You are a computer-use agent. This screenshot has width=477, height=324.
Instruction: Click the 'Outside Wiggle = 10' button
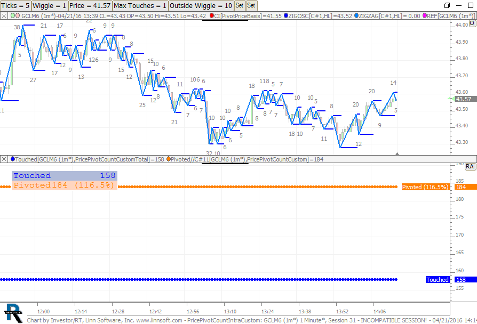[x=201, y=5]
